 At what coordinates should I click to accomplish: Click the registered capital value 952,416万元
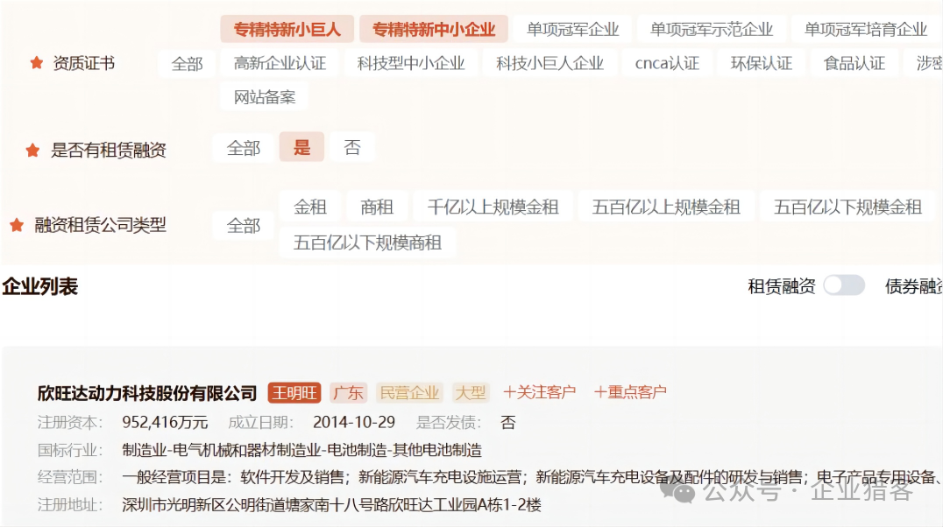pyautogui.click(x=165, y=423)
